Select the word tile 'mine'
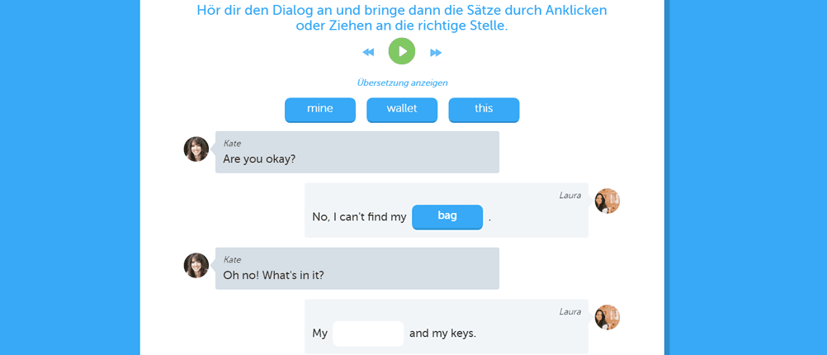827x355 pixels. [x=320, y=110]
